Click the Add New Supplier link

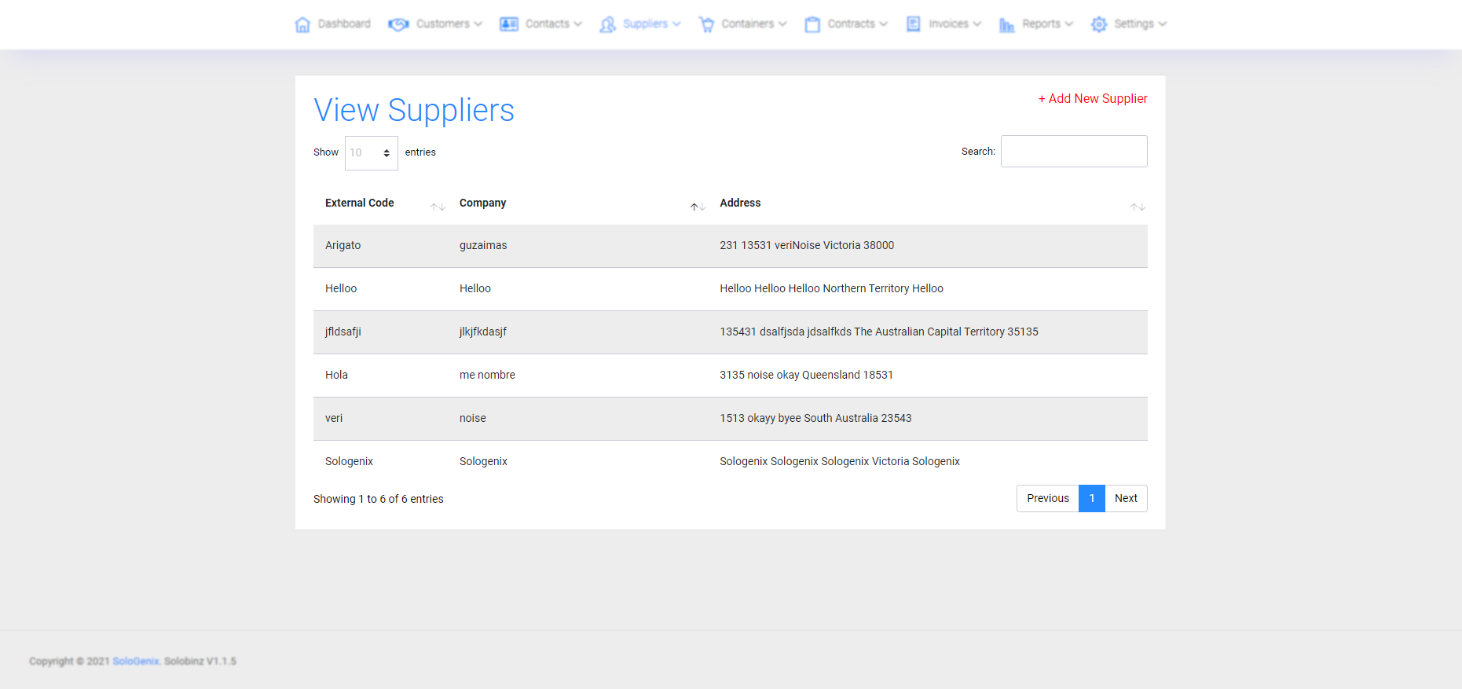[1093, 99]
